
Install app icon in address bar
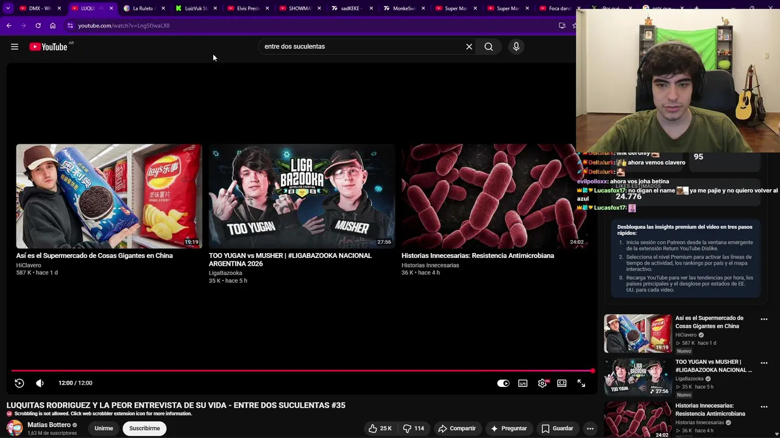(x=562, y=26)
